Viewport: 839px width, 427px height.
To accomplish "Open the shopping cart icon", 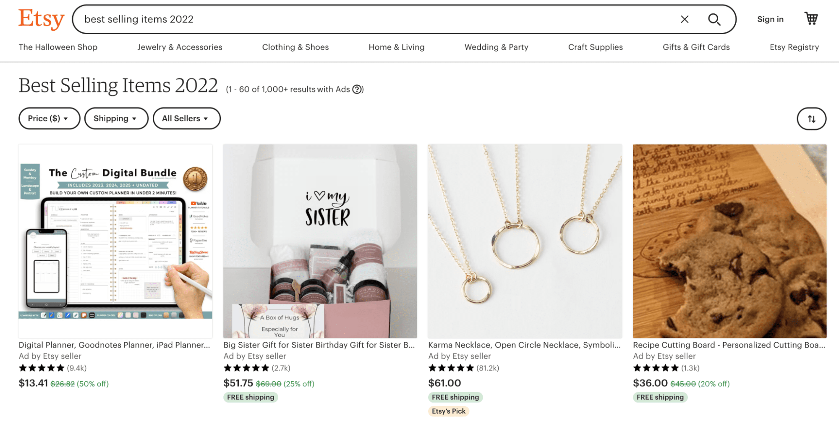I will [x=811, y=18].
